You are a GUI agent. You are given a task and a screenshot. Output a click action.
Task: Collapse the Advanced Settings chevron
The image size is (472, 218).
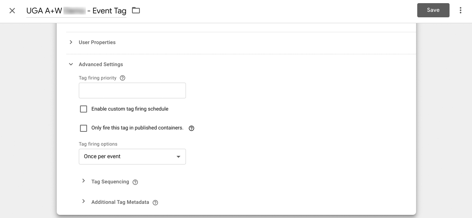pos(71,64)
